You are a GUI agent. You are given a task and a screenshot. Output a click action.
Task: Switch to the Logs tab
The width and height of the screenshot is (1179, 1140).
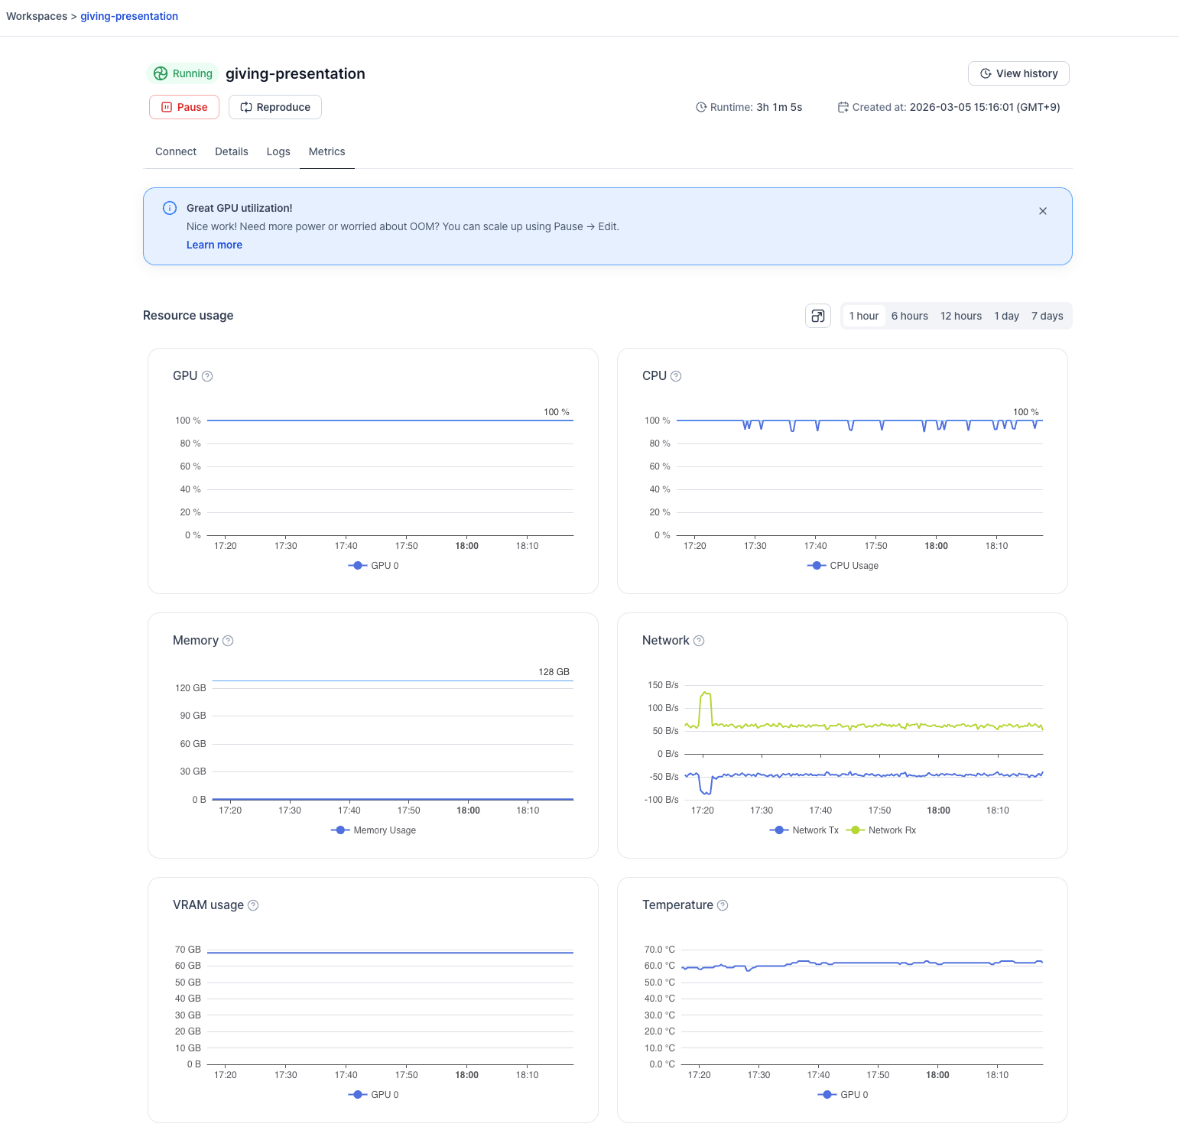[278, 151]
